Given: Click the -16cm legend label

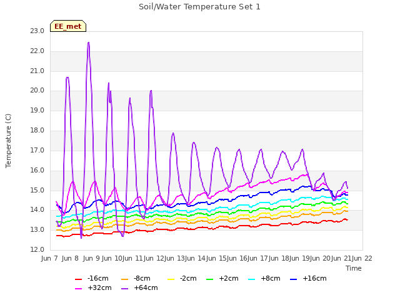Looking at the screenshot, I should pyautogui.click(x=97, y=278).
